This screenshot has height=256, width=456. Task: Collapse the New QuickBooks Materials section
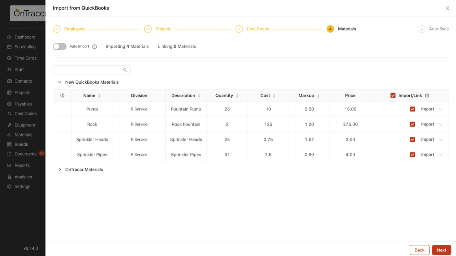coord(59,82)
